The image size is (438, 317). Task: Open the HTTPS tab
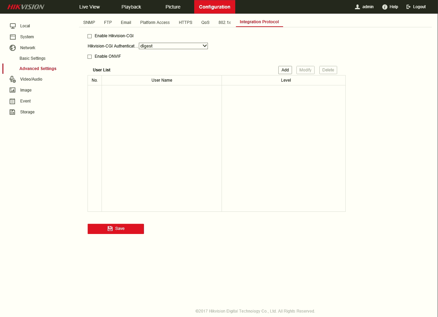186,23
